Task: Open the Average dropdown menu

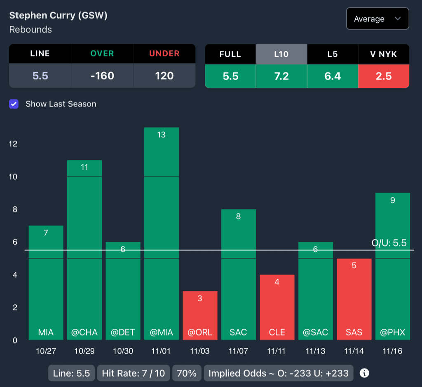Action: tap(377, 19)
